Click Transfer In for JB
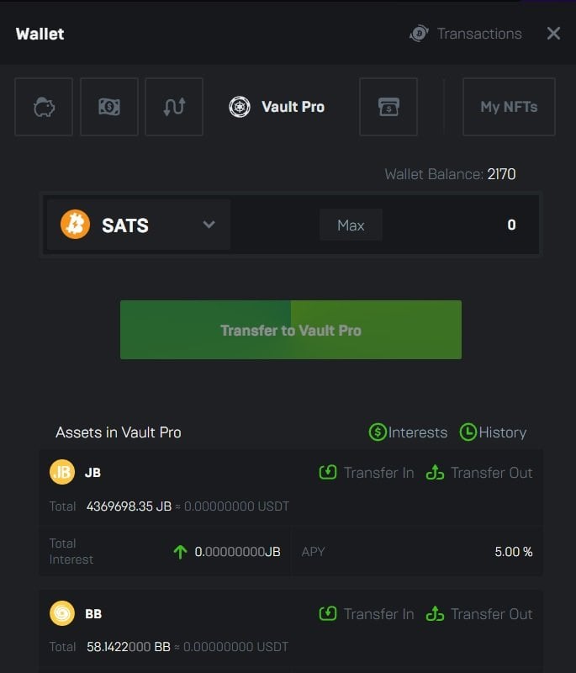576x673 pixels. [367, 473]
